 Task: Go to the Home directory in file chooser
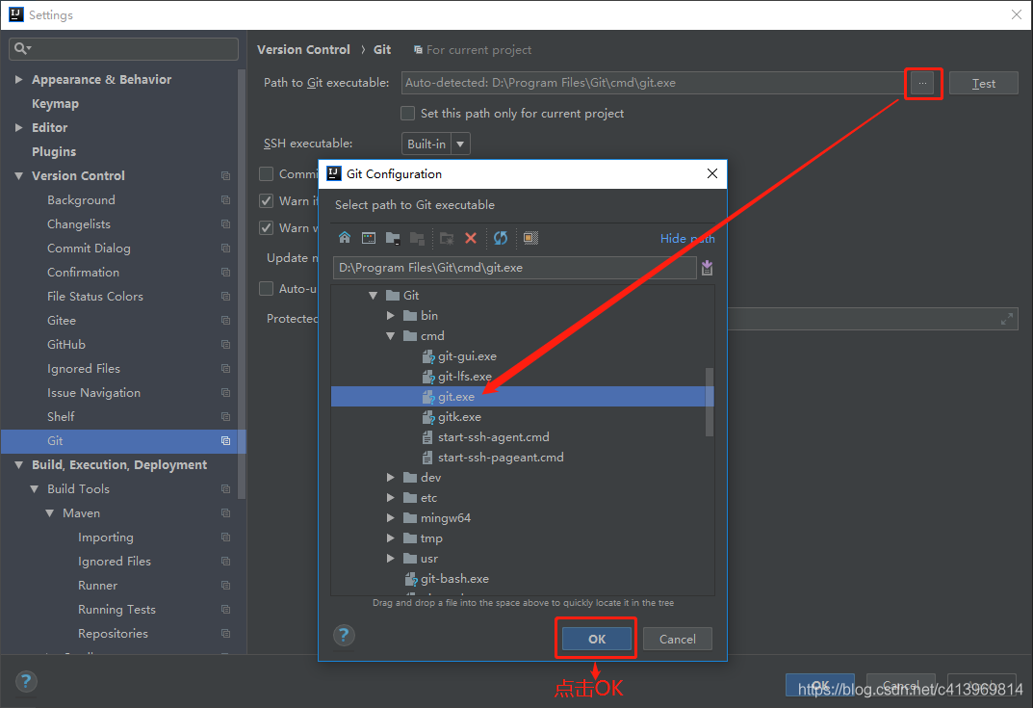[x=345, y=238]
